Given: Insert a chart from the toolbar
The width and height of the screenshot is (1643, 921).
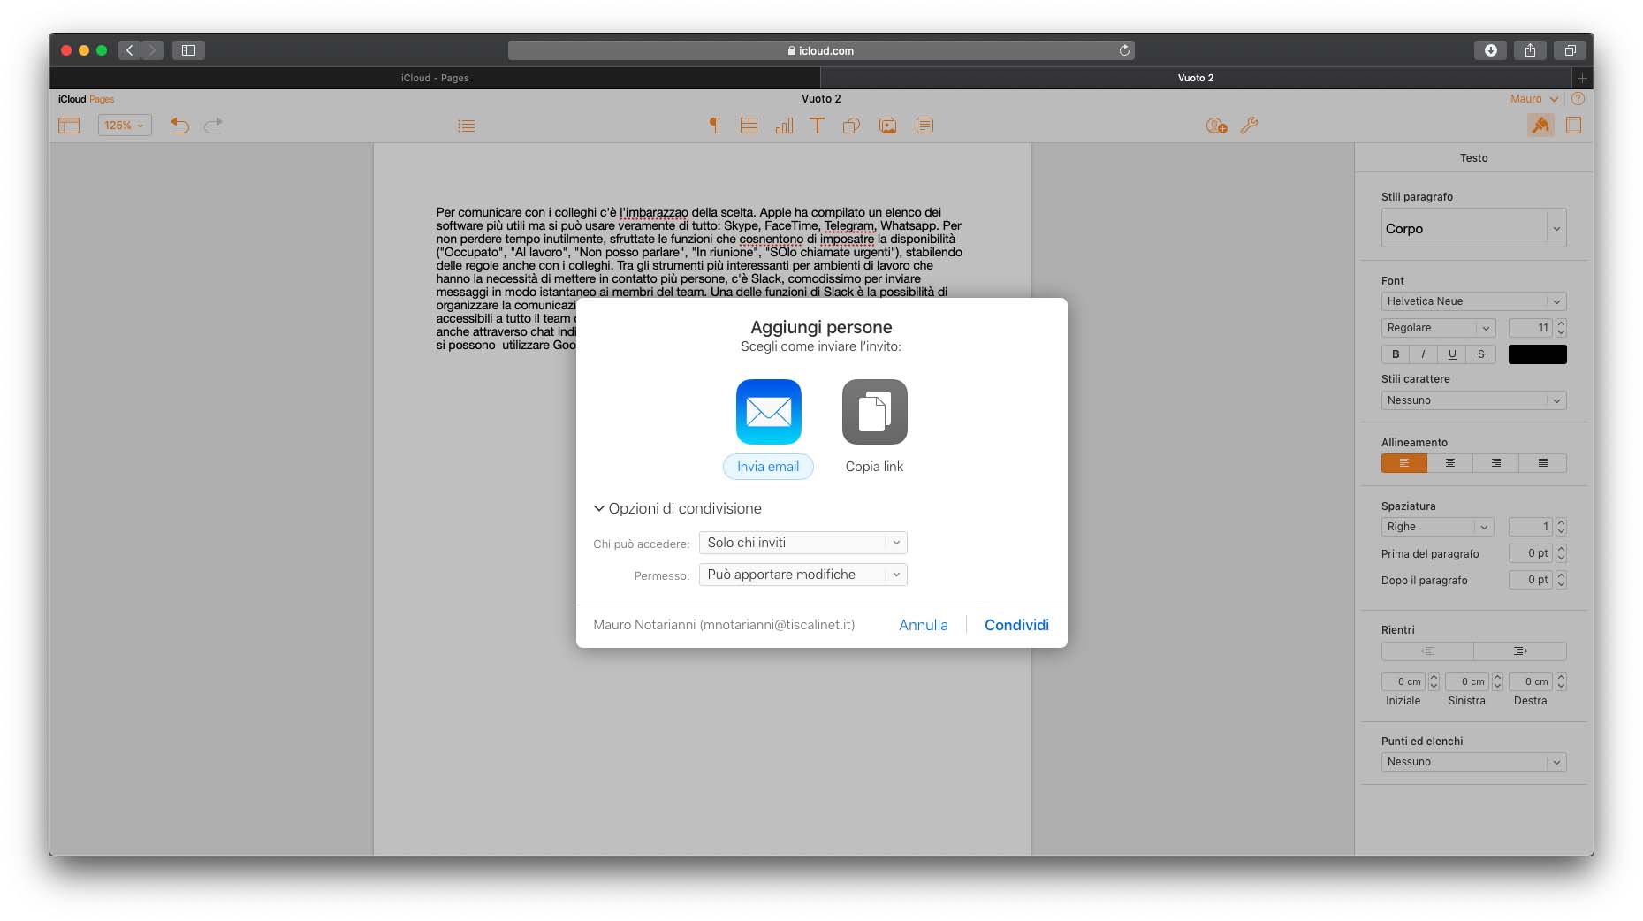Looking at the screenshot, I should [784, 125].
